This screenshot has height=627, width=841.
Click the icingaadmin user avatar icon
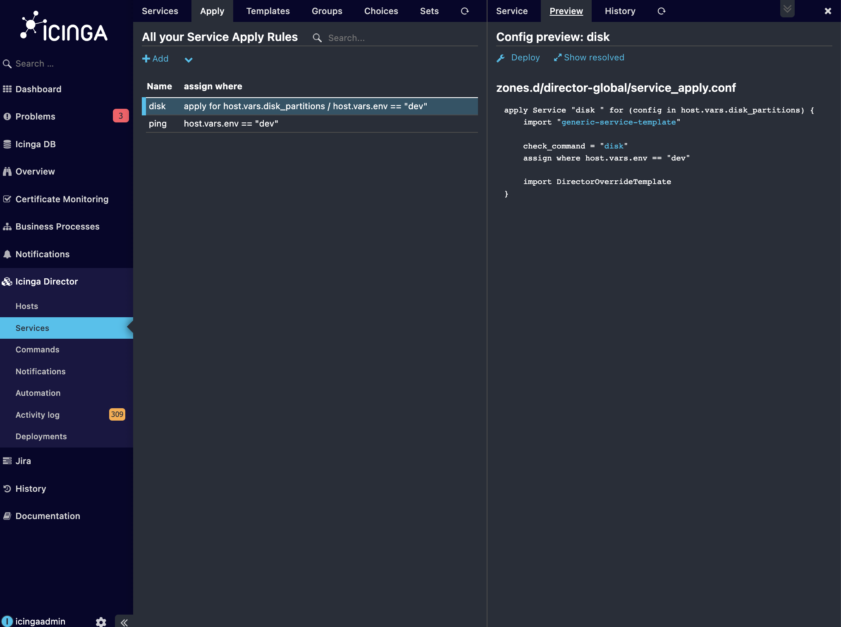click(x=7, y=621)
